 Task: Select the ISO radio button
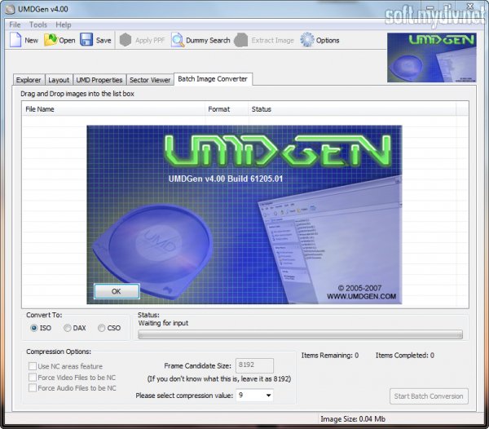click(x=33, y=328)
